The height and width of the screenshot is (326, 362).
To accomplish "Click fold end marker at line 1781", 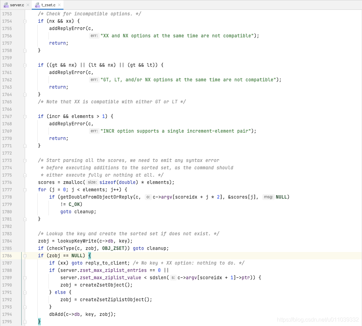I will coord(25,219).
